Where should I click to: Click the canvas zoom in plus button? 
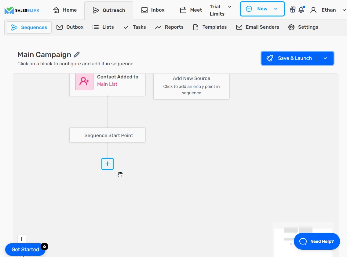22,239
